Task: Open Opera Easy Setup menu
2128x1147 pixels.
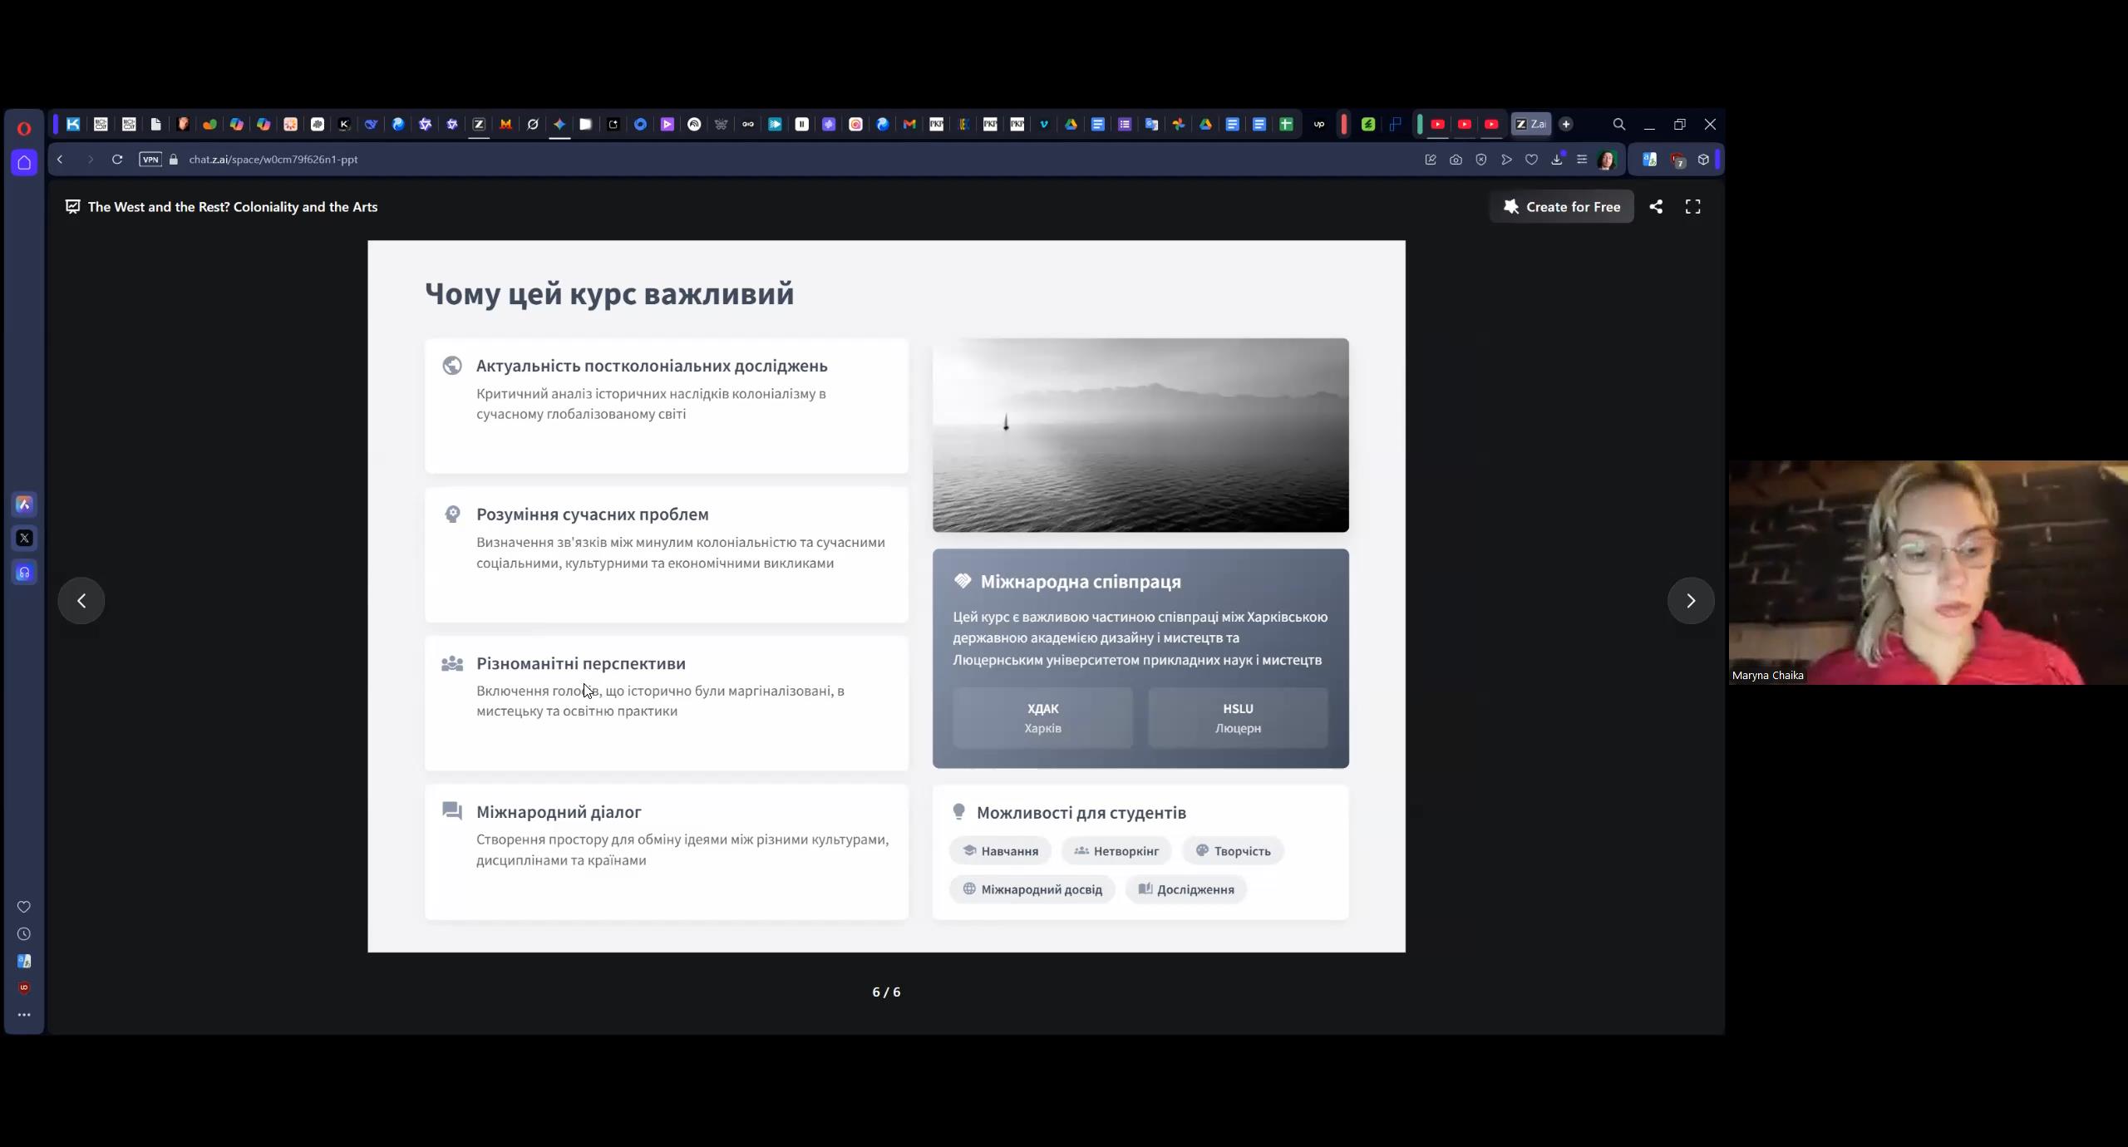Action: coord(1582,160)
